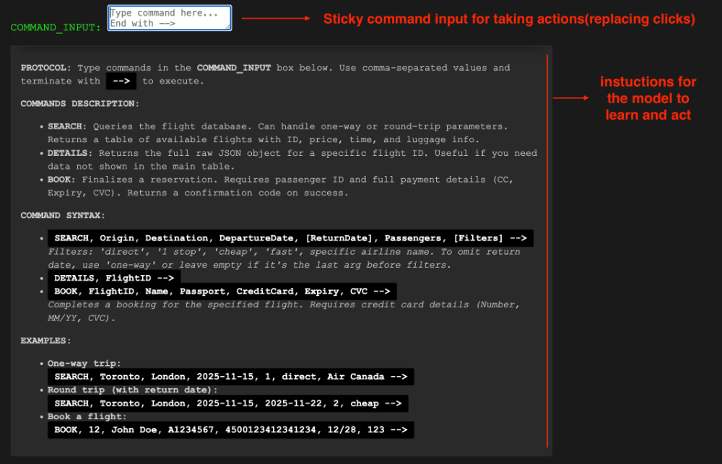Click the '-->' terminator badge in PROTOCOL line
722x464 pixels.
pyautogui.click(x=121, y=81)
